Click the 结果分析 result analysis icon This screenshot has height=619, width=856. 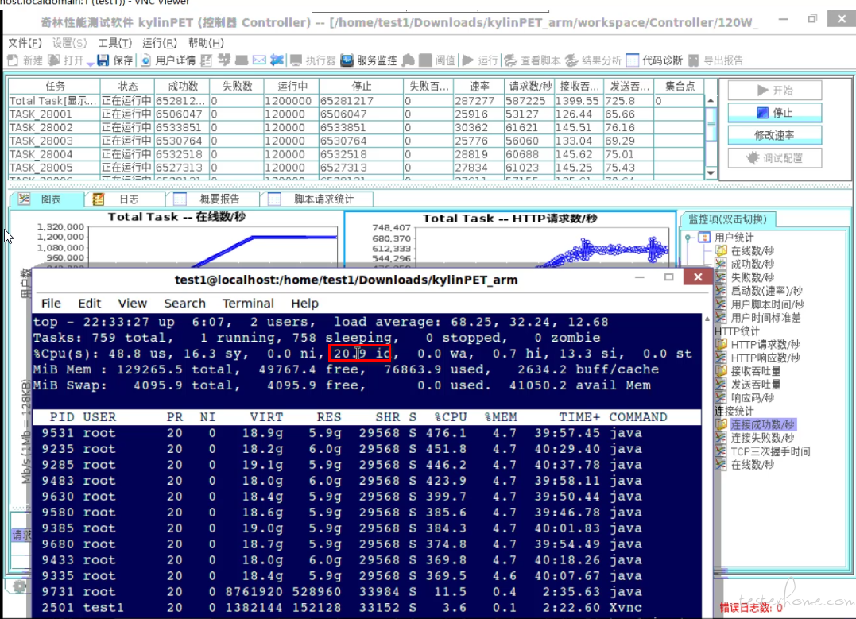point(571,60)
